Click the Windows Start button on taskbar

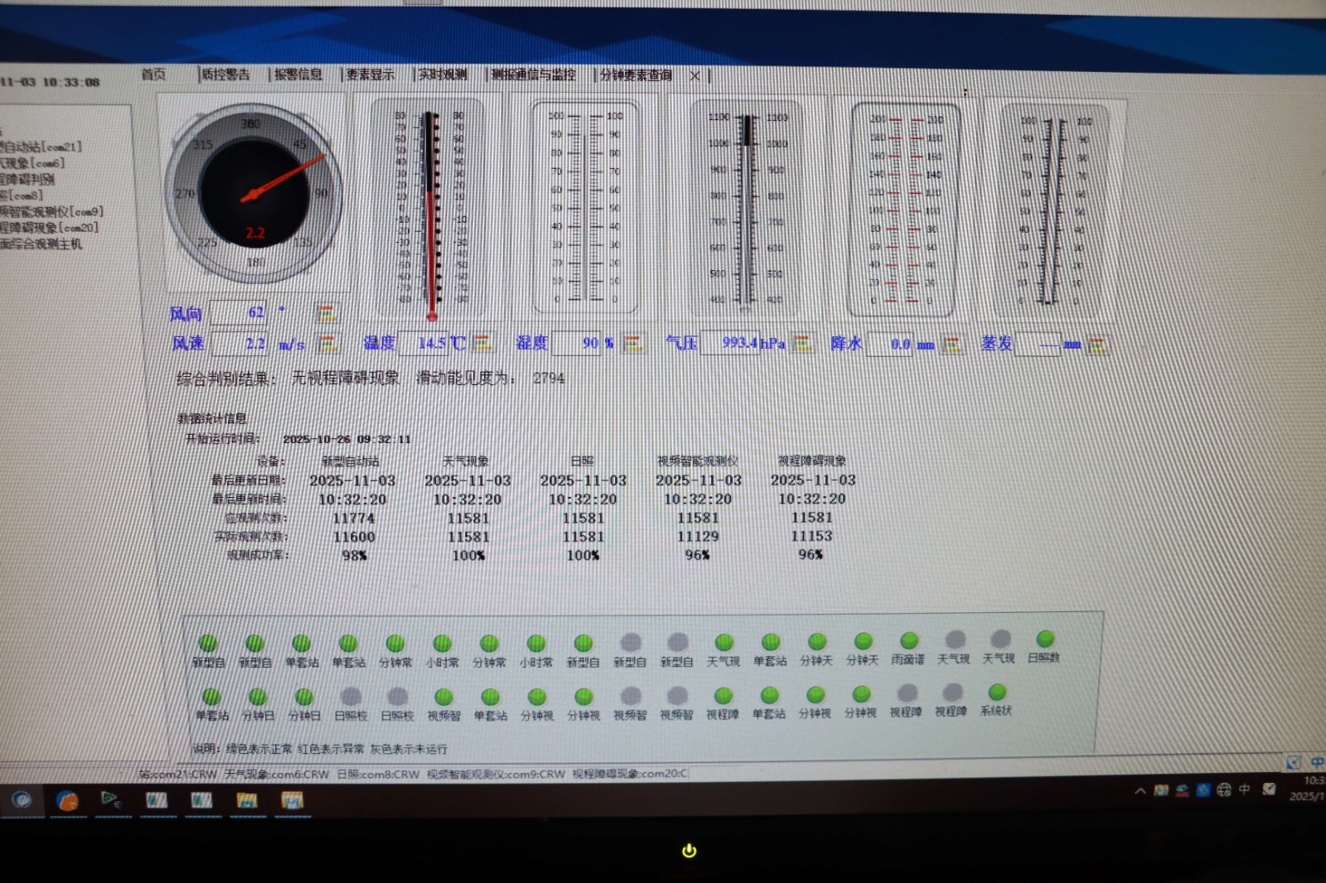22,799
